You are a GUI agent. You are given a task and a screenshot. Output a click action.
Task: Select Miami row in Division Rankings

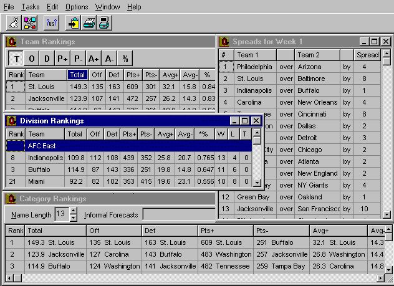(x=129, y=181)
